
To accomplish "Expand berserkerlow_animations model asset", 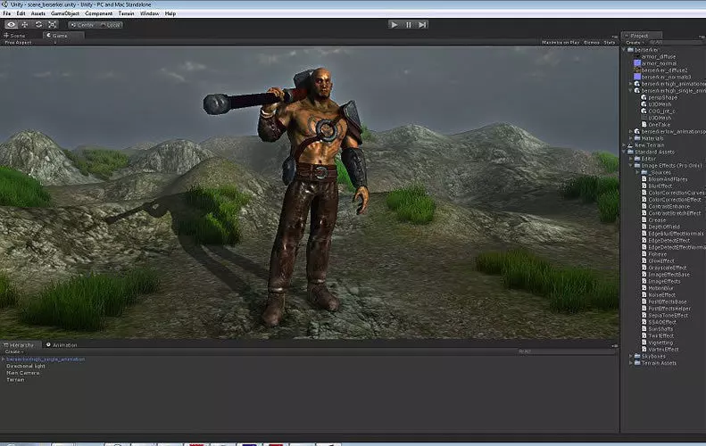I will 631,131.
